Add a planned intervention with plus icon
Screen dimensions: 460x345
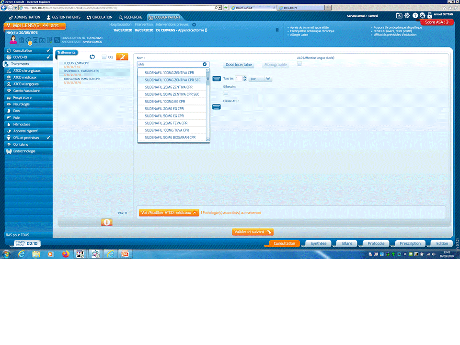tap(194, 24)
